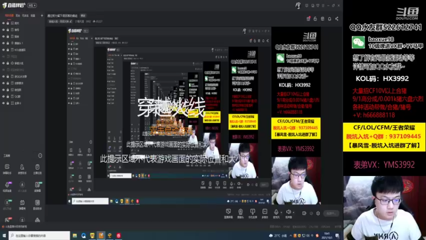
Task: Toggle visibility of the 进QQ水友群 layer
Action: click(3, 76)
